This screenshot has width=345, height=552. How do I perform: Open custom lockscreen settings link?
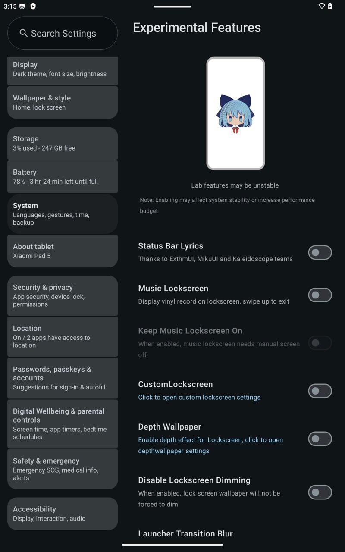(x=199, y=397)
